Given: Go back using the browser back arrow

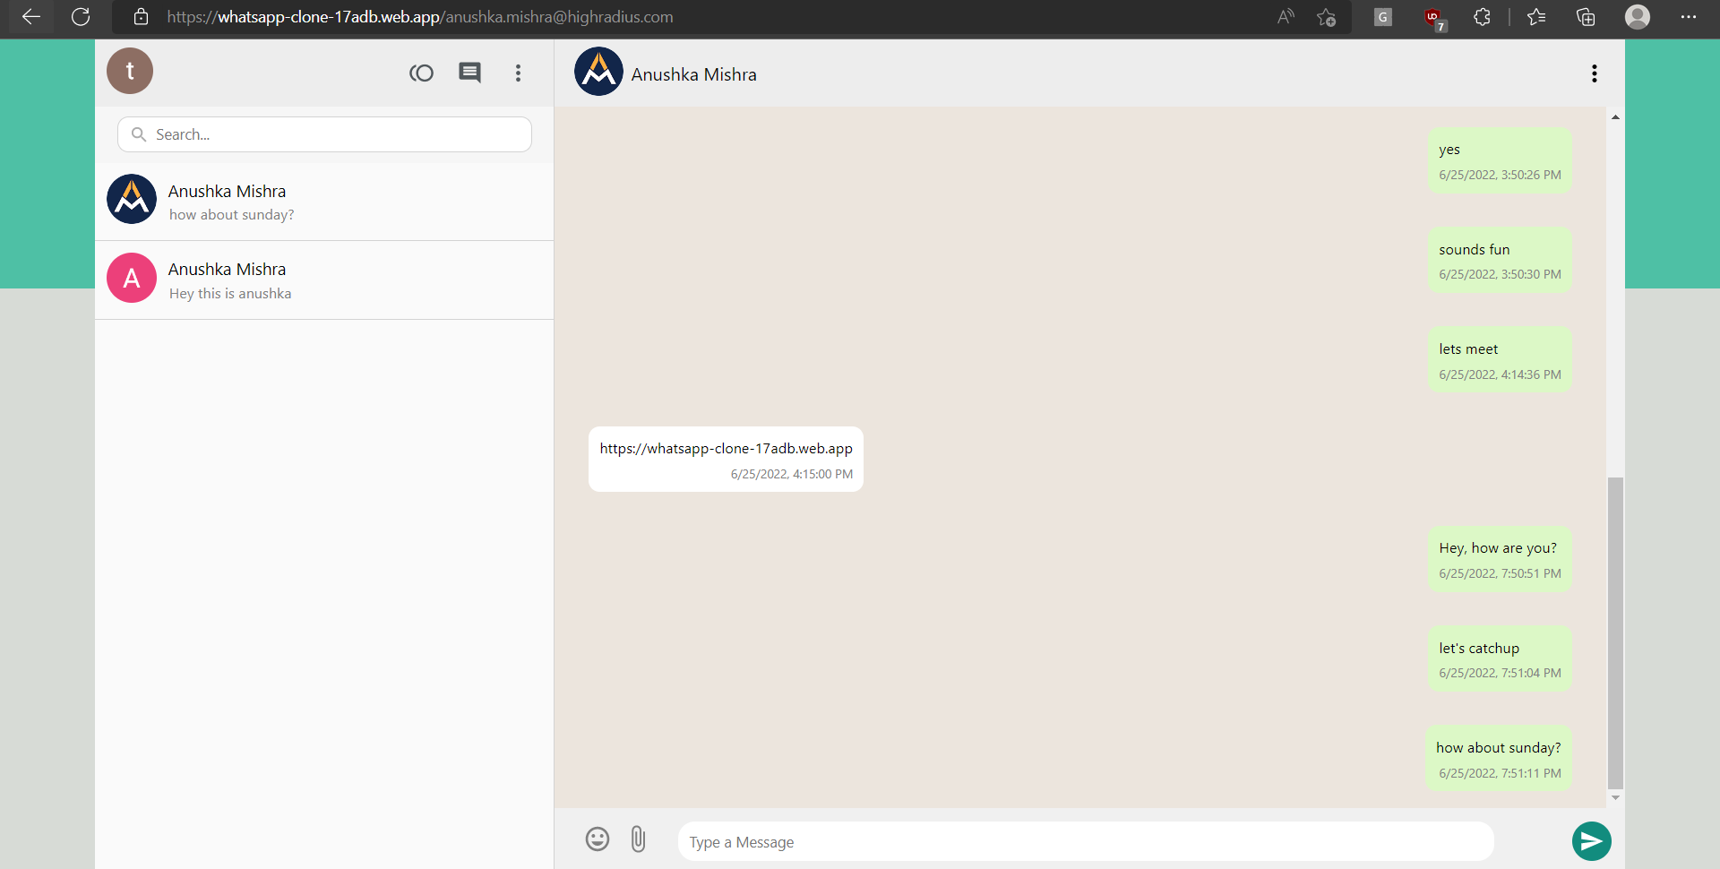Looking at the screenshot, I should 31,17.
